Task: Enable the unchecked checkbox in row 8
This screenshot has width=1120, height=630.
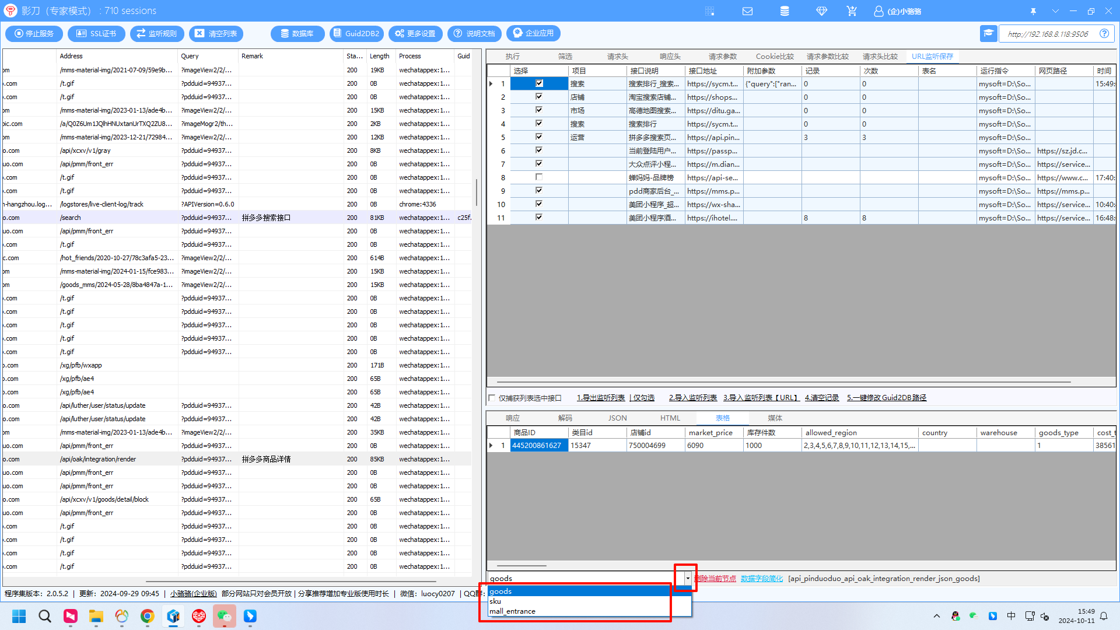Action: coord(539,177)
